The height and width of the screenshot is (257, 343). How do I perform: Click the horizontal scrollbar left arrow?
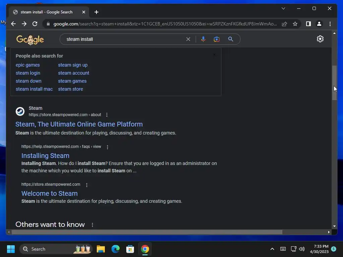click(x=9, y=232)
